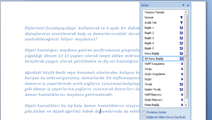Click character style icon beside Vurgu

coord(182,69)
